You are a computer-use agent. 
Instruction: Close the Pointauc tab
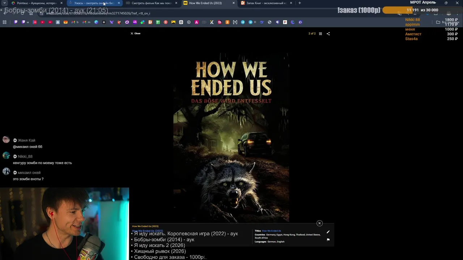61,3
